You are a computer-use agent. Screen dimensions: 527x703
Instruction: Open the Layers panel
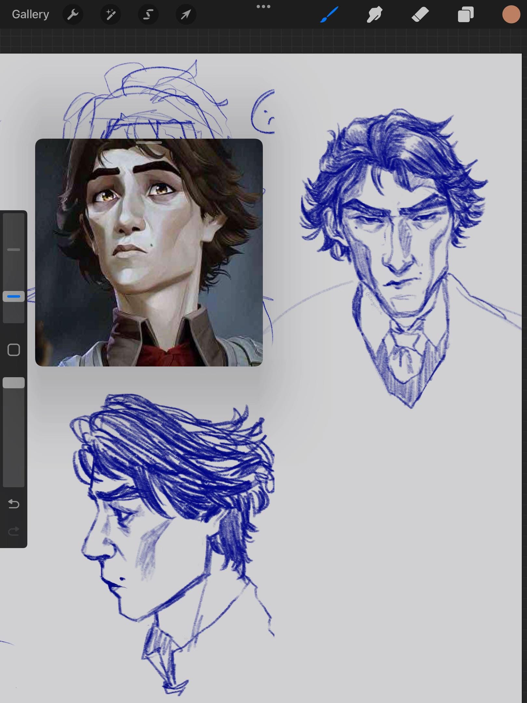tap(466, 14)
